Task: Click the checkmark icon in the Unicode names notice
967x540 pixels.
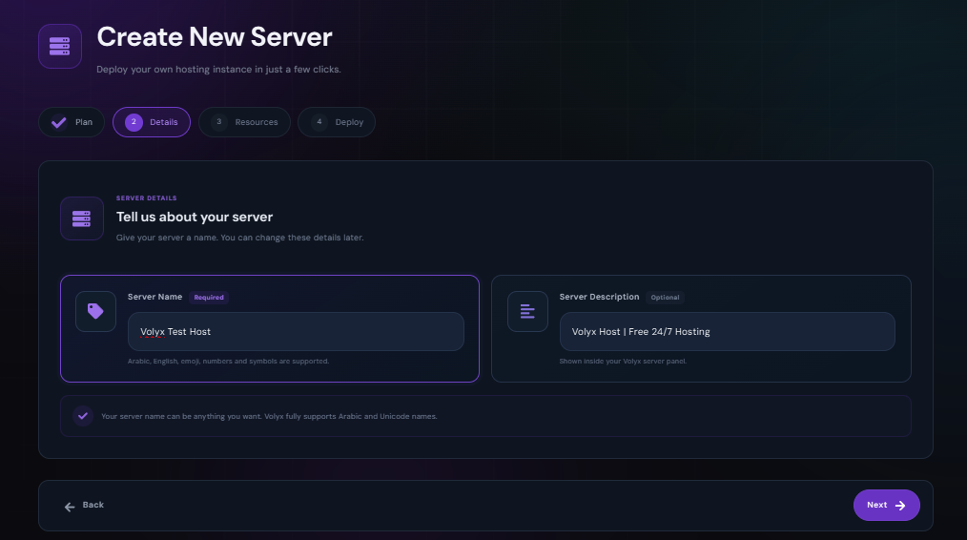Action: pyautogui.click(x=83, y=416)
